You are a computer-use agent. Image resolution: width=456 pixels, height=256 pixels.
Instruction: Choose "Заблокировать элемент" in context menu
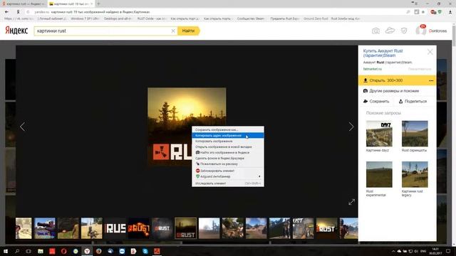(228, 171)
